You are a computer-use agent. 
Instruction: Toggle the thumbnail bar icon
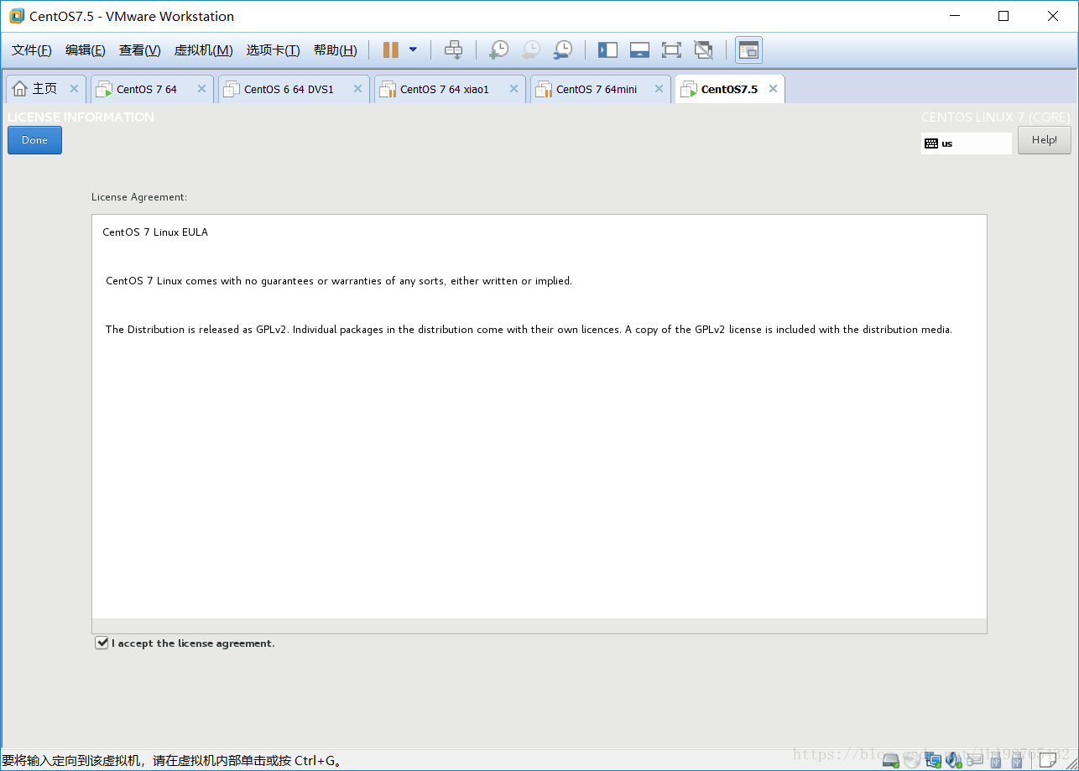point(639,50)
